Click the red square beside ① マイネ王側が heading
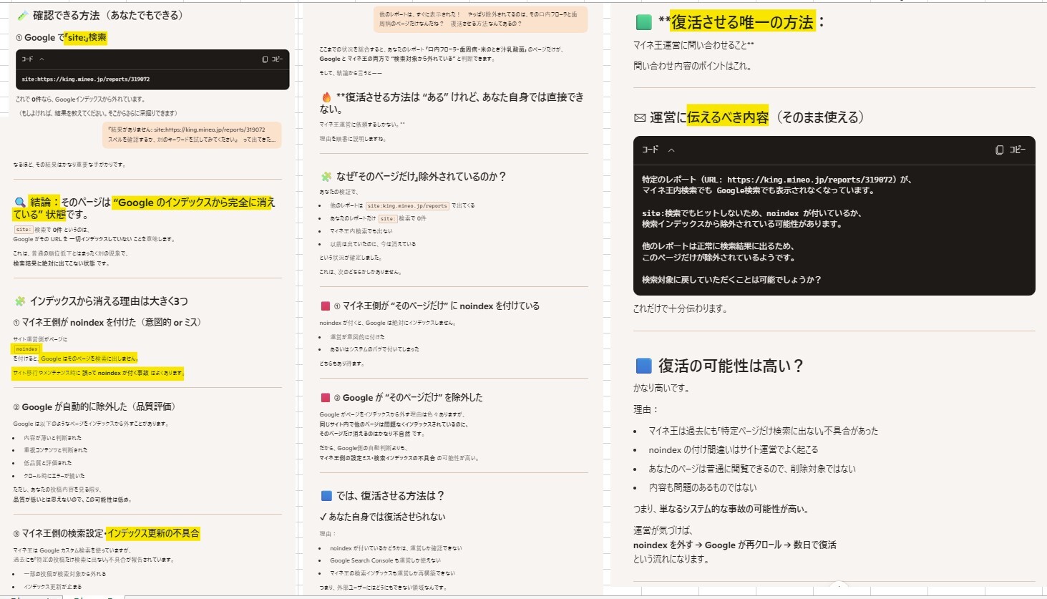 click(326, 306)
